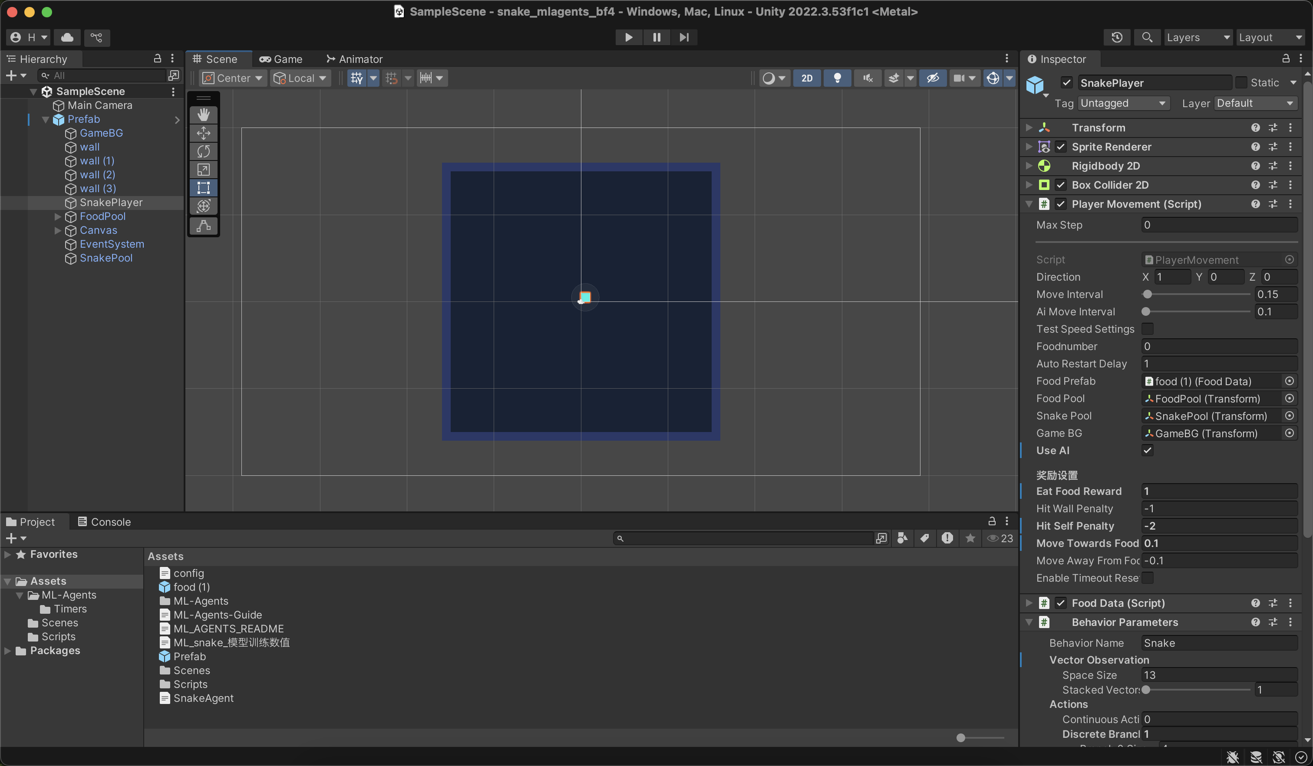Select the Hand tool in Scene toolbar
Screen dimensions: 1313x766
pos(203,115)
